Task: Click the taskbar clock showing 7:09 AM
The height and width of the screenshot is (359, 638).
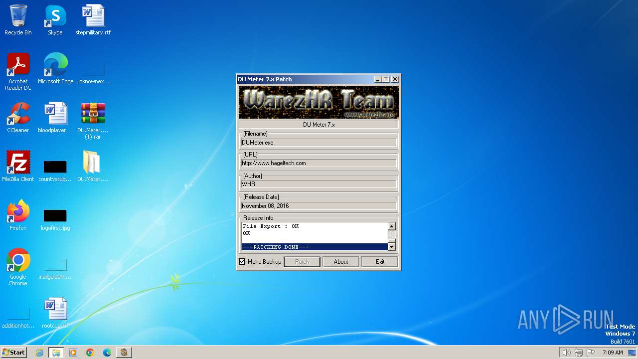Action: (x=613, y=353)
